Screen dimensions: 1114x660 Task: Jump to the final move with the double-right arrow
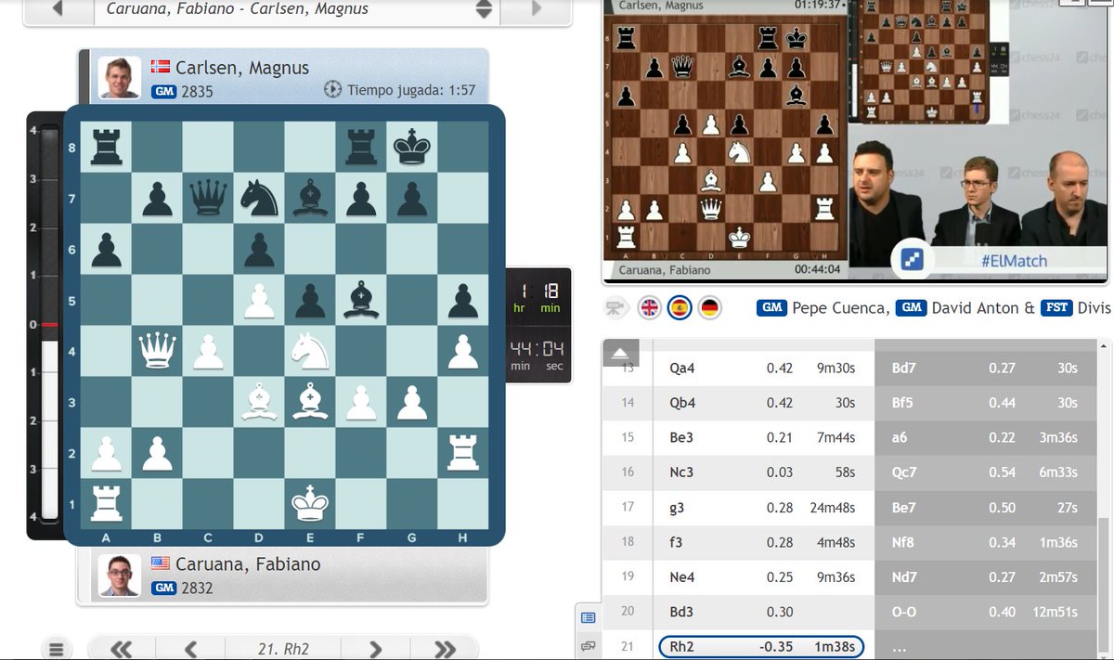coord(445,648)
